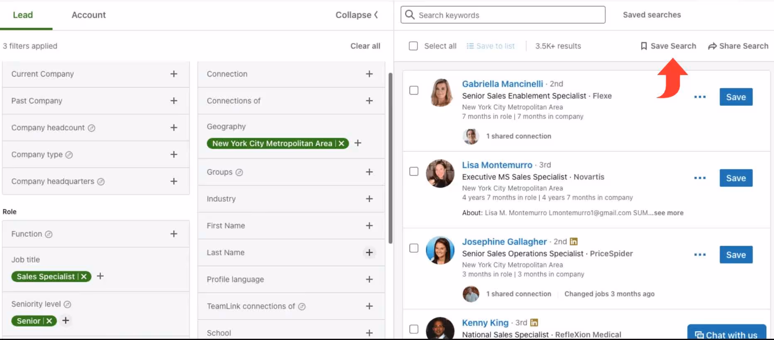Select Kenny King's checkbox
Viewport: 774px width, 340px height.
[x=414, y=329]
